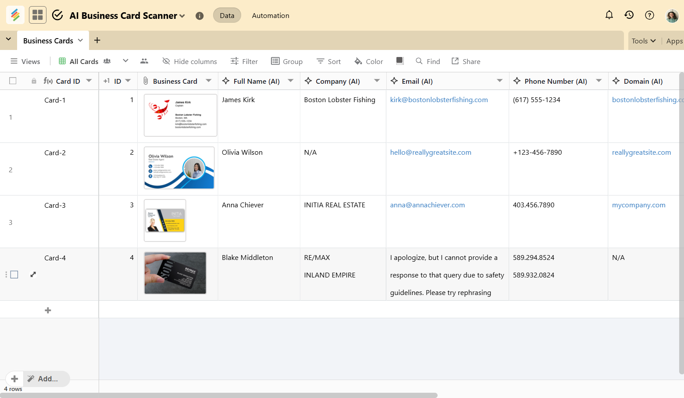
Task: Open the Tools dropdown
Action: (x=643, y=40)
